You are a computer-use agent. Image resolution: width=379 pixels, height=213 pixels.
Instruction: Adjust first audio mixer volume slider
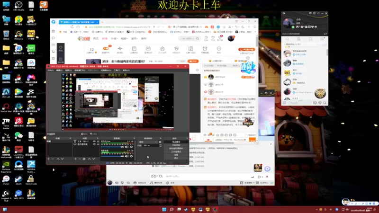pyautogui.click(x=113, y=147)
